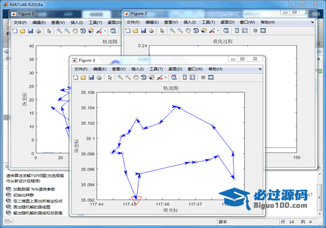
Task: Click New Figure icon in Figure 3 toolbar
Action: coord(76,78)
